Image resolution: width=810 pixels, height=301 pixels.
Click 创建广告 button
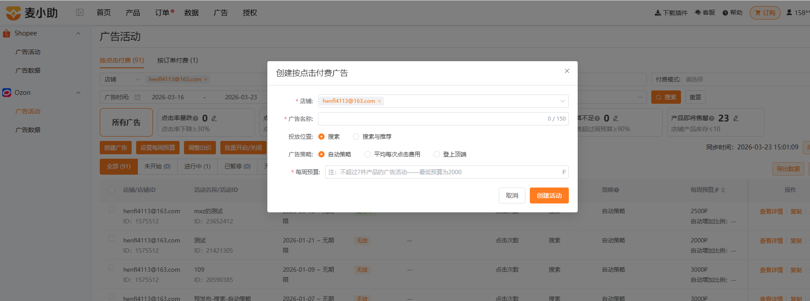116,148
